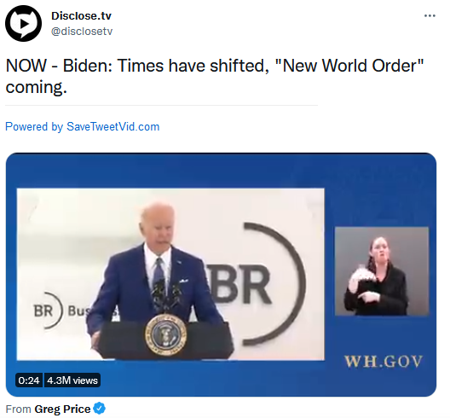Follow the Powered by SaveTweetVid.com link
Viewport: 450px width, 418px height.
point(83,127)
